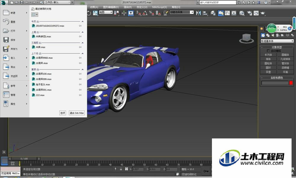This screenshot has height=178, width=296.
Task: Open Render Setup teapot icon
Action: point(250,13)
